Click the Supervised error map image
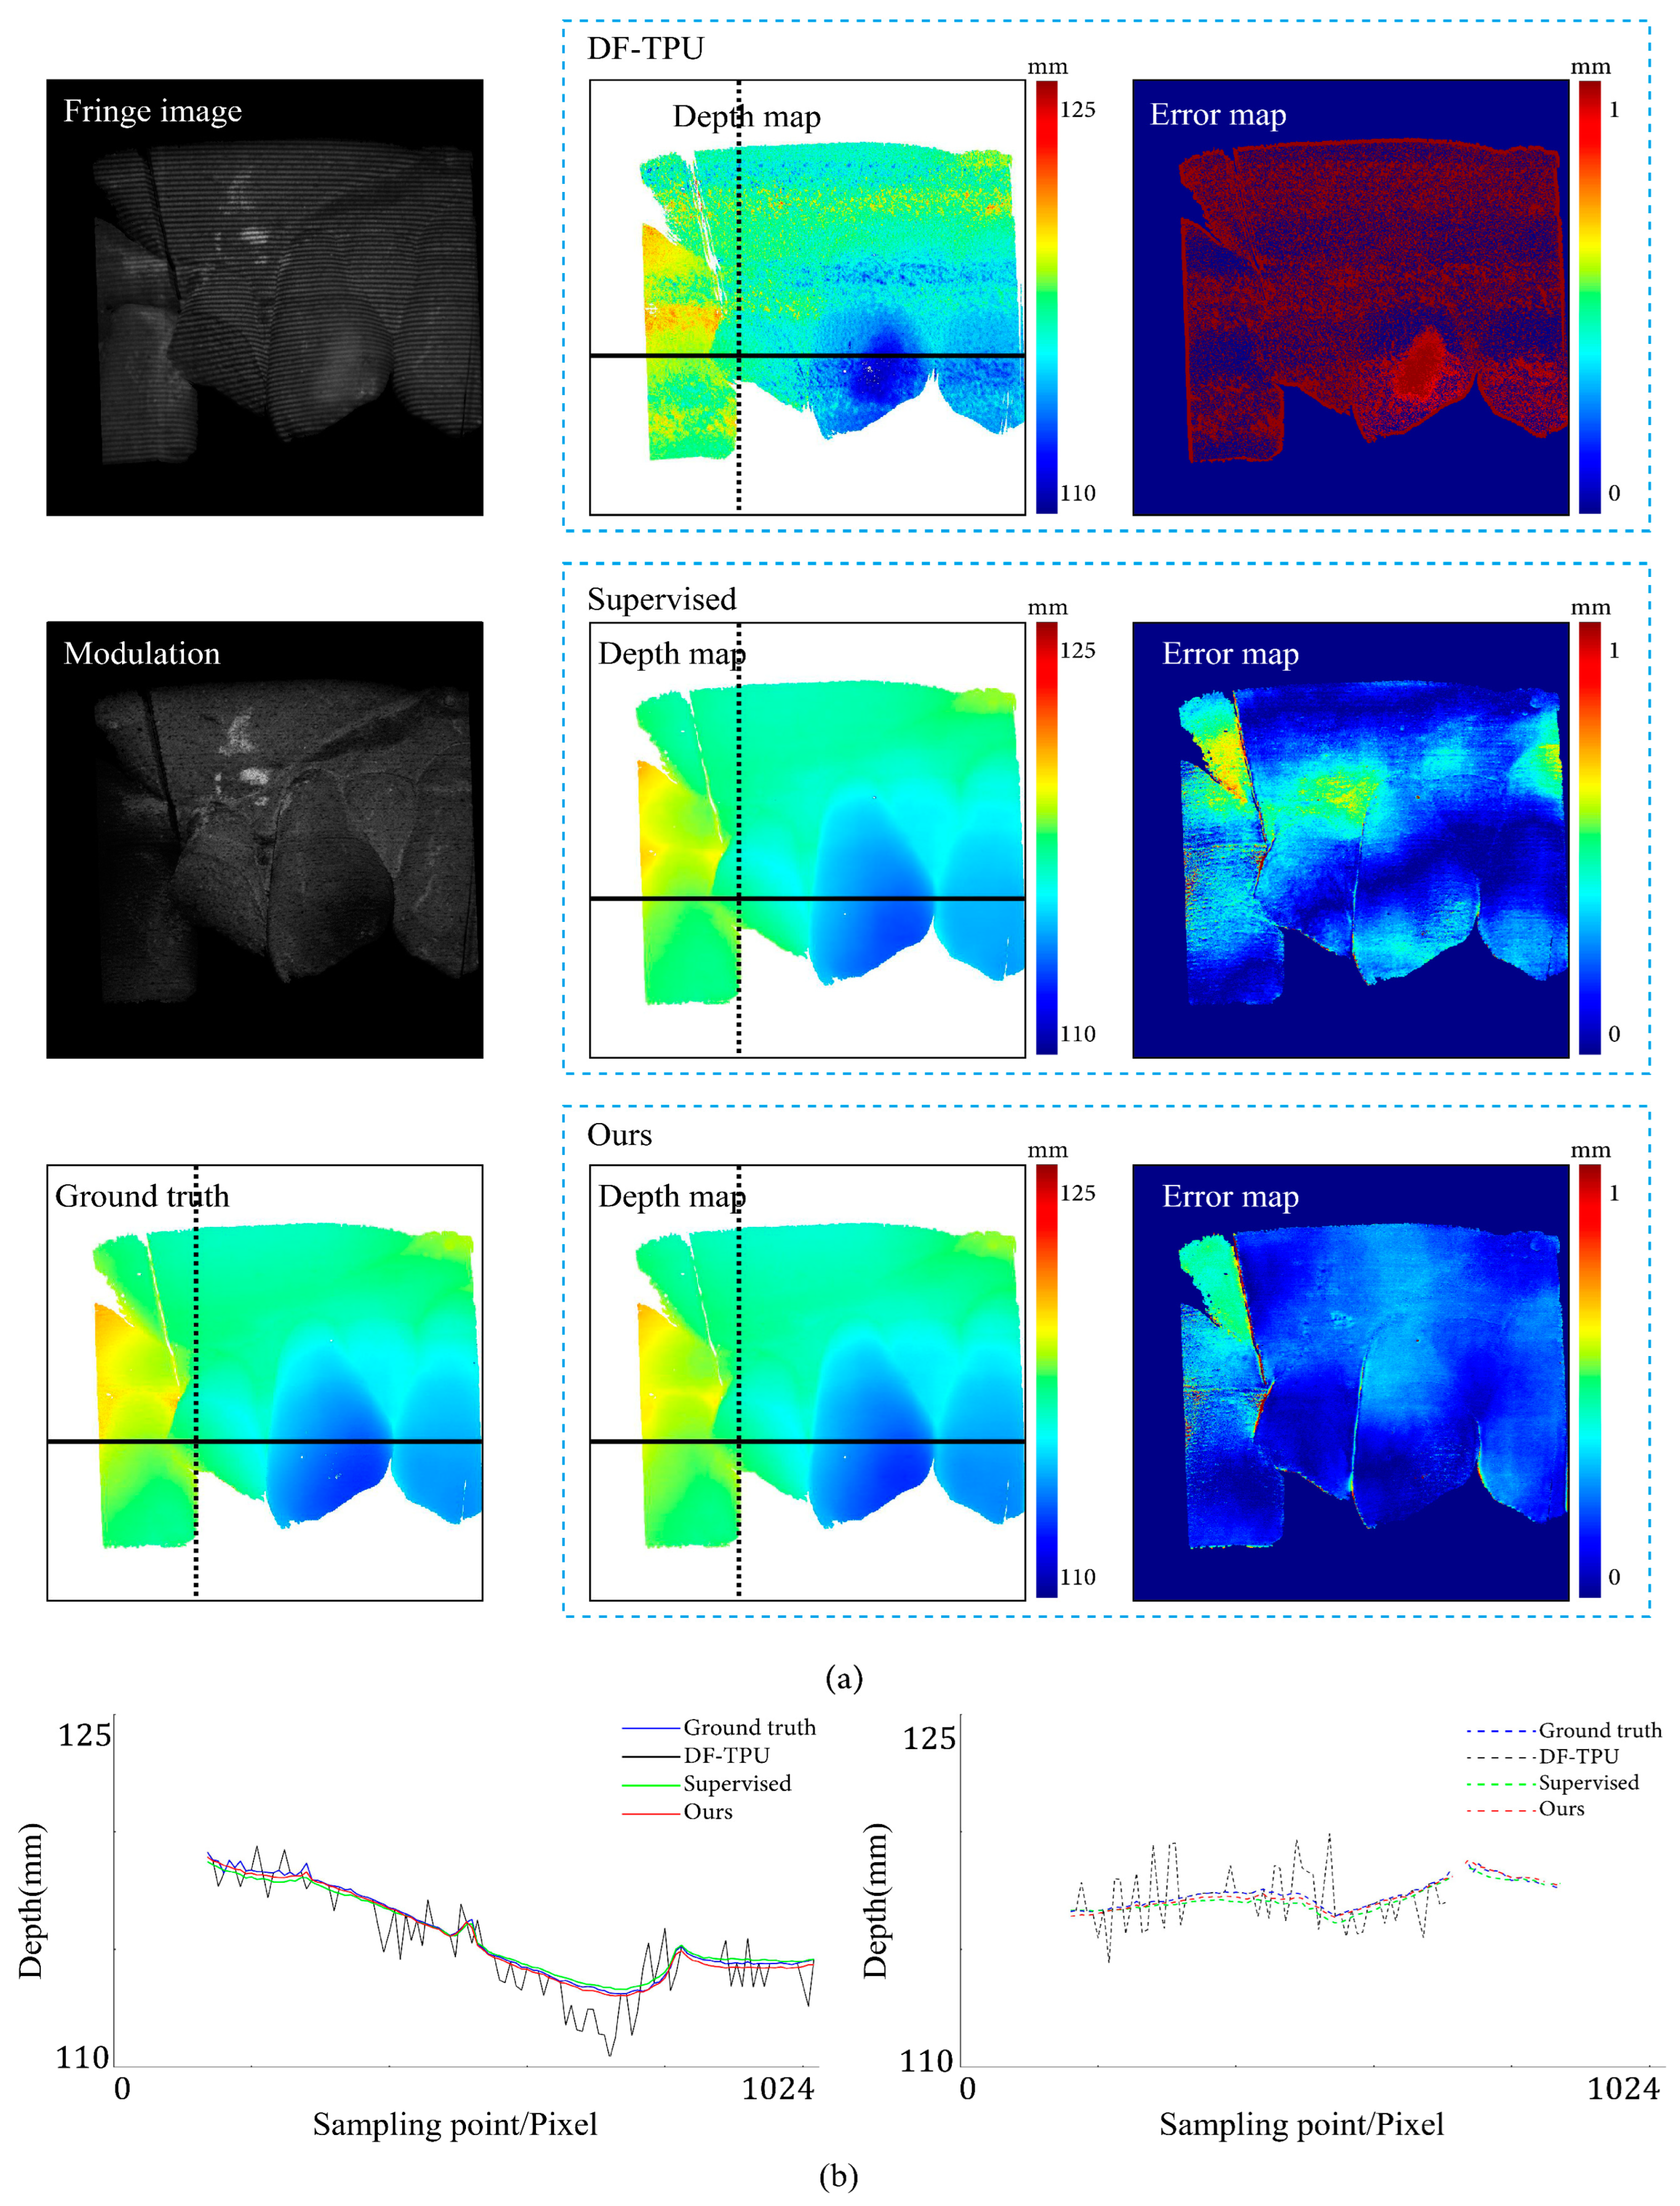The height and width of the screenshot is (2206, 1680). (1350, 840)
